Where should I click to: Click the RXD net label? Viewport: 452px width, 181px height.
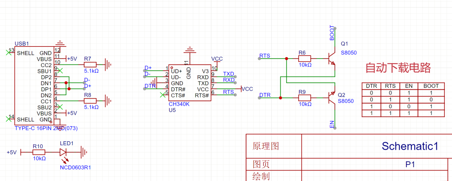coord(229,80)
